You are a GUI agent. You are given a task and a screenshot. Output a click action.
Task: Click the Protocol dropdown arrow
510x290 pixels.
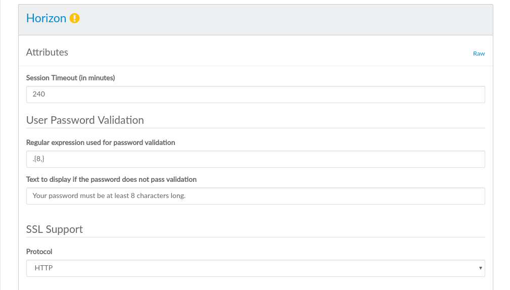click(480, 268)
